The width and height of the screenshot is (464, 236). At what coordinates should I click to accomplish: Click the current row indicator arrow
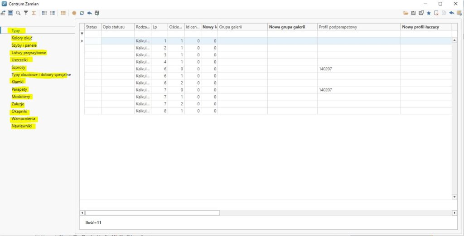click(x=82, y=41)
